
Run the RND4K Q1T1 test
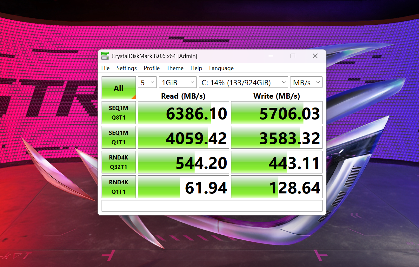coord(119,187)
